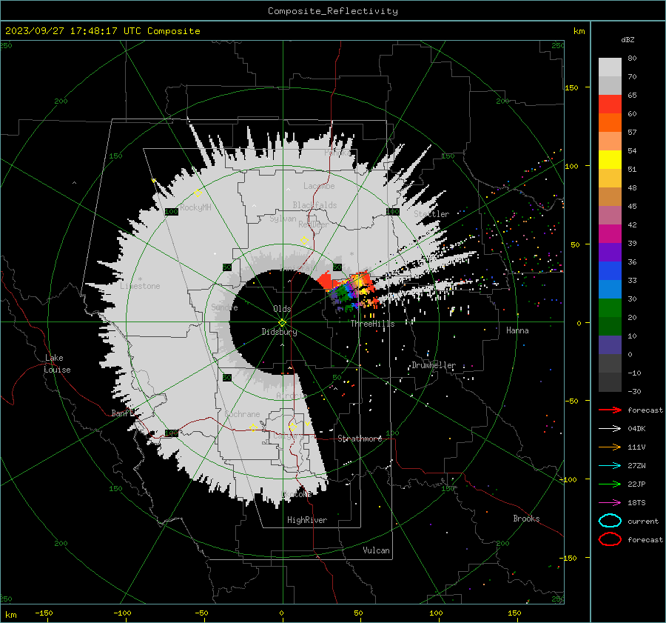Screen dimensions: 666x623
Task: Click the Airdrie town label
Action: (x=292, y=396)
